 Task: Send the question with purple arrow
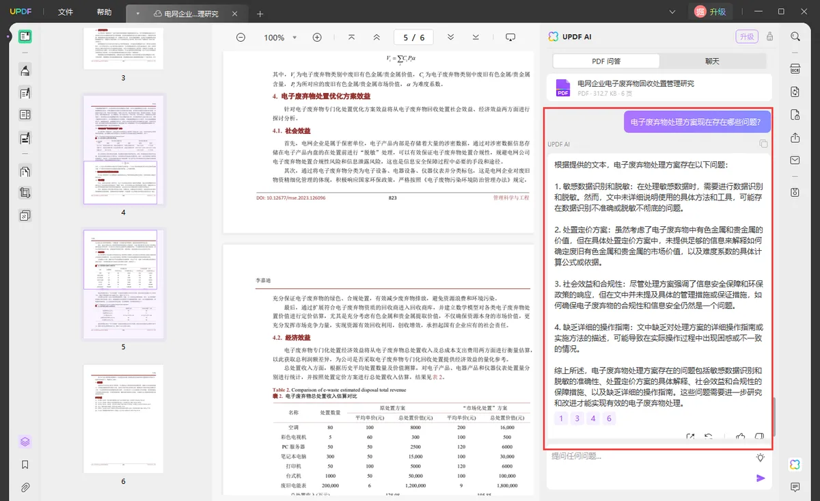click(x=761, y=478)
